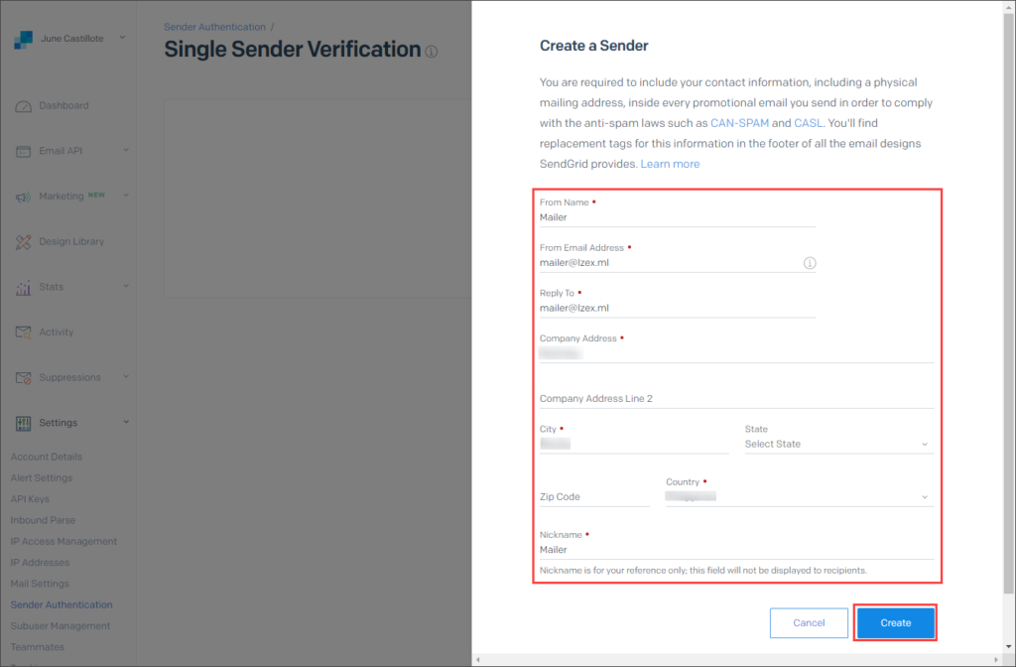The width and height of the screenshot is (1016, 667).
Task: Click the Create button
Action: (895, 622)
